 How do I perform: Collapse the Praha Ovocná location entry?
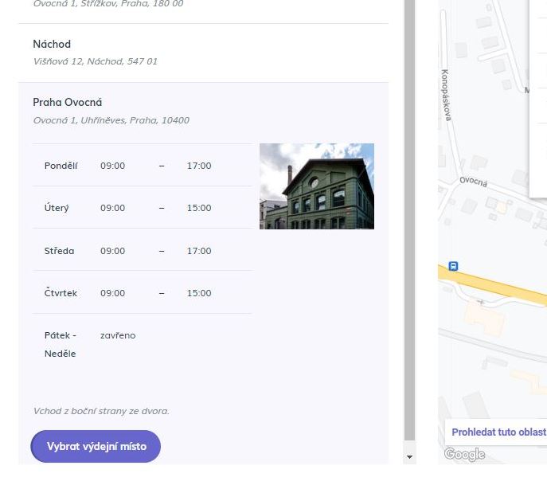point(68,103)
